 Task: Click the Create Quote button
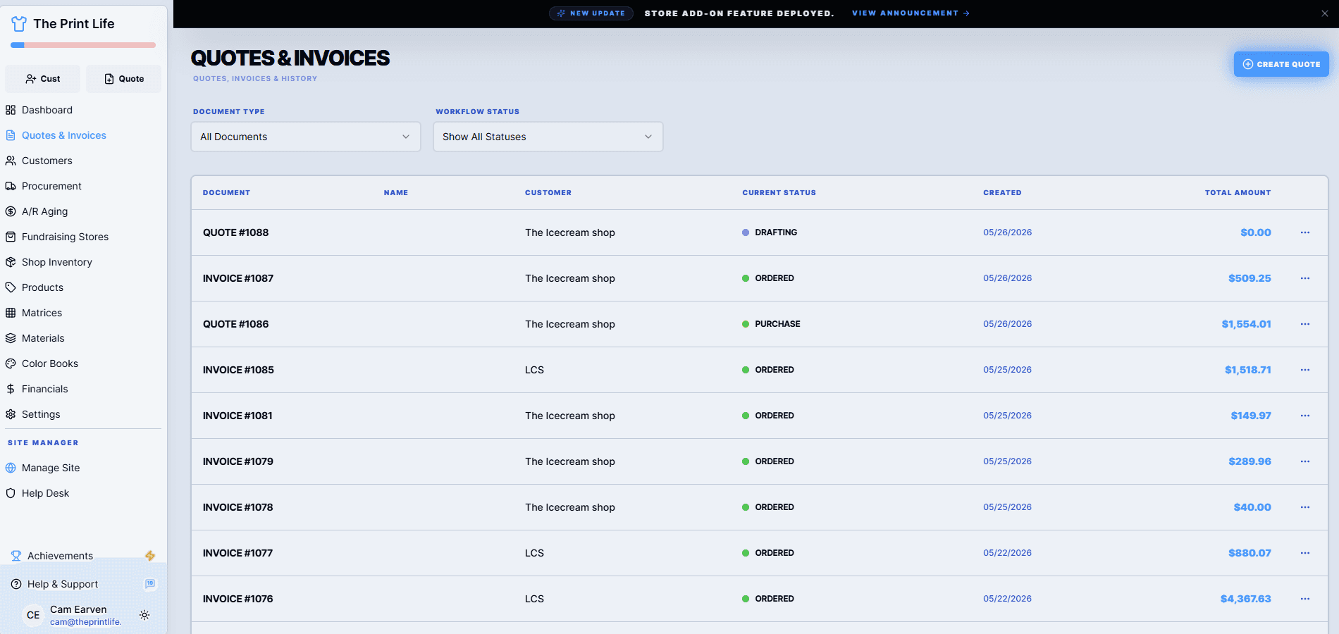[1281, 64]
